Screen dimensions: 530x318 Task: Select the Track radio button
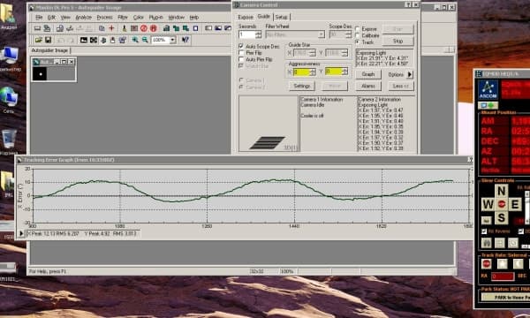tap(358, 42)
